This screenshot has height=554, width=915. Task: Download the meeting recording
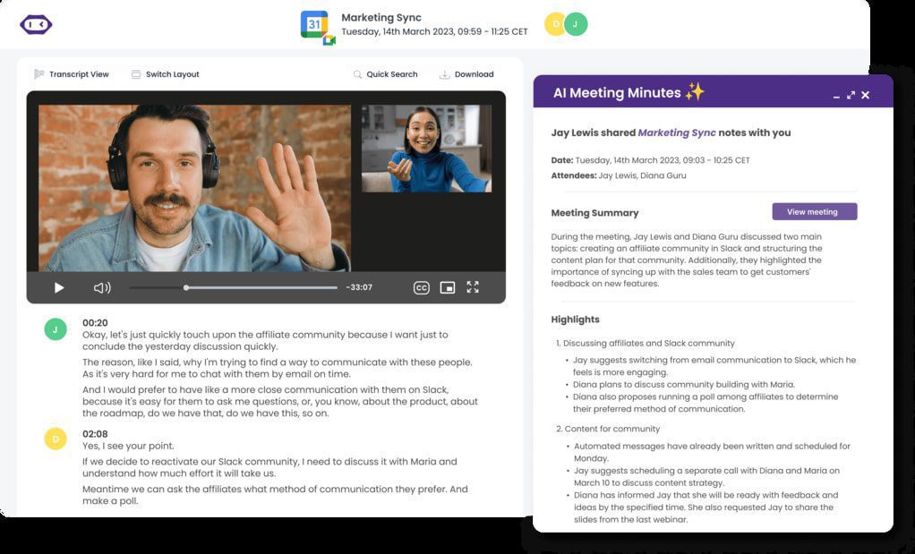click(x=466, y=74)
